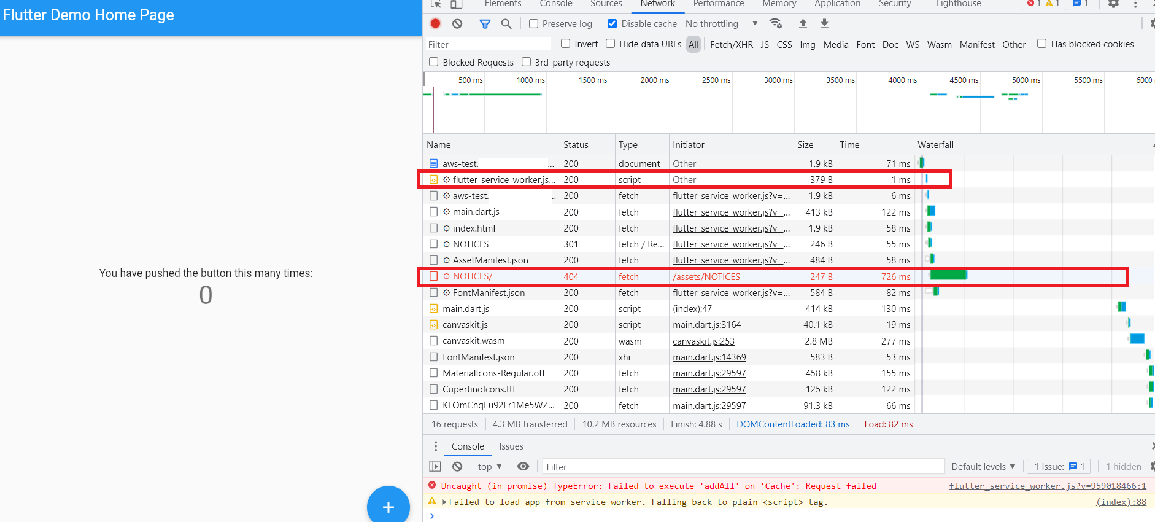Screen dimensions: 1155x522
Task: Filter requests by Img type
Action: 808,44
